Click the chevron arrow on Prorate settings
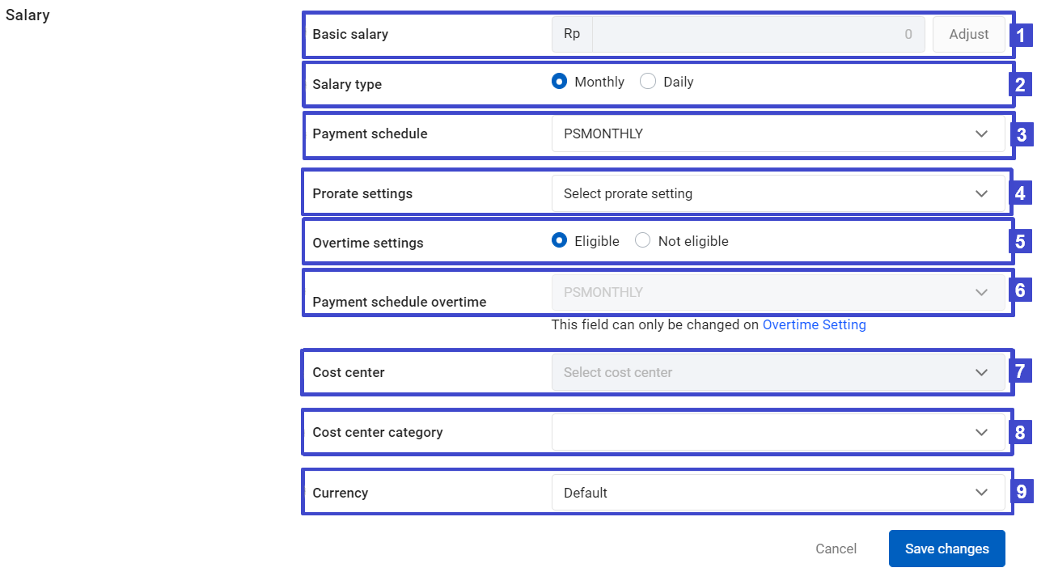Screen dimensions: 1037x572 pyautogui.click(x=982, y=193)
